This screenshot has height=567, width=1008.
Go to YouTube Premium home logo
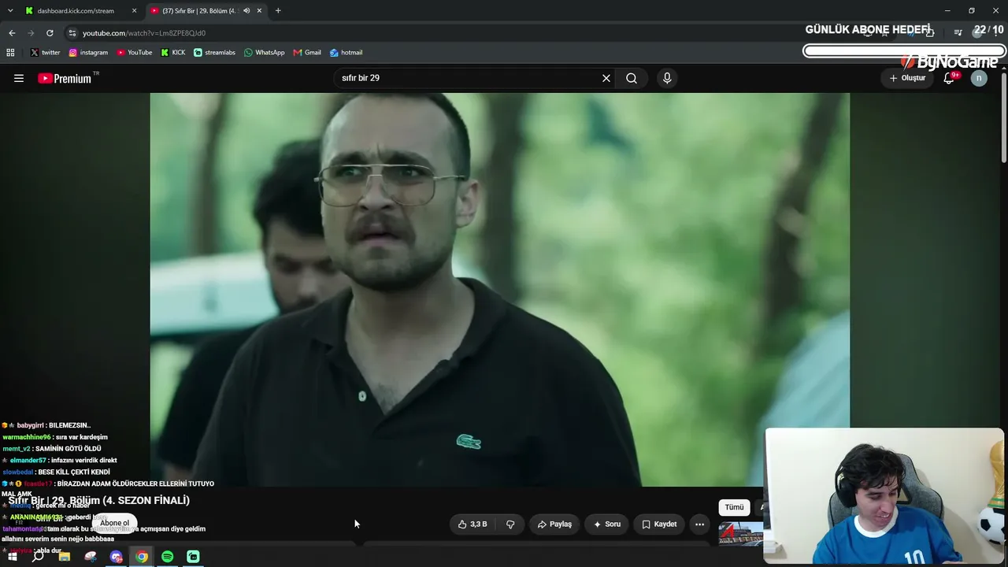[65, 78]
